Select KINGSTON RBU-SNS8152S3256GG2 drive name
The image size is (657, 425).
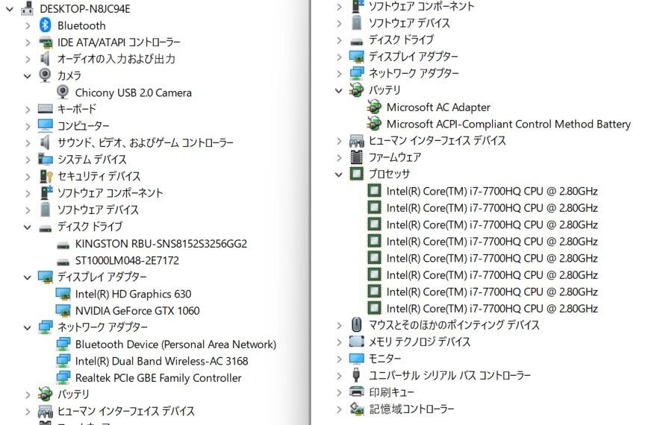click(x=161, y=244)
